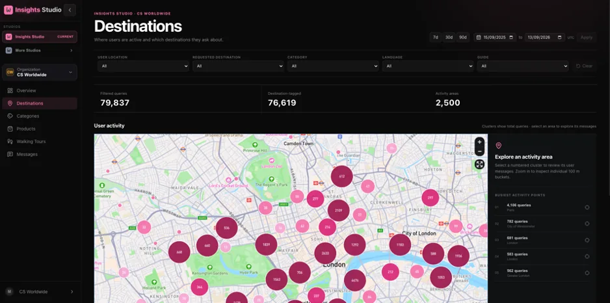The image size is (610, 303).
Task: Select the 706 cluster on map
Action: pyautogui.click(x=300, y=272)
